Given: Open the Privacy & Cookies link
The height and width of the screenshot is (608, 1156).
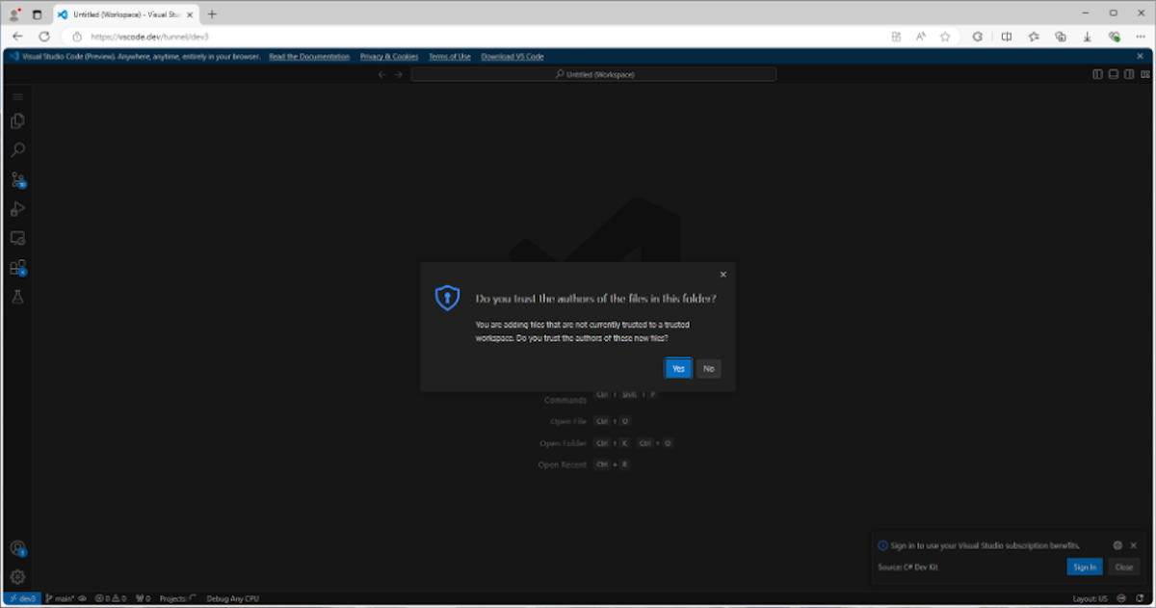Looking at the screenshot, I should point(389,57).
